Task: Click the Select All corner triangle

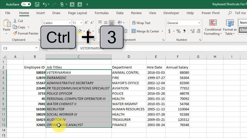Action: pos(4,57)
